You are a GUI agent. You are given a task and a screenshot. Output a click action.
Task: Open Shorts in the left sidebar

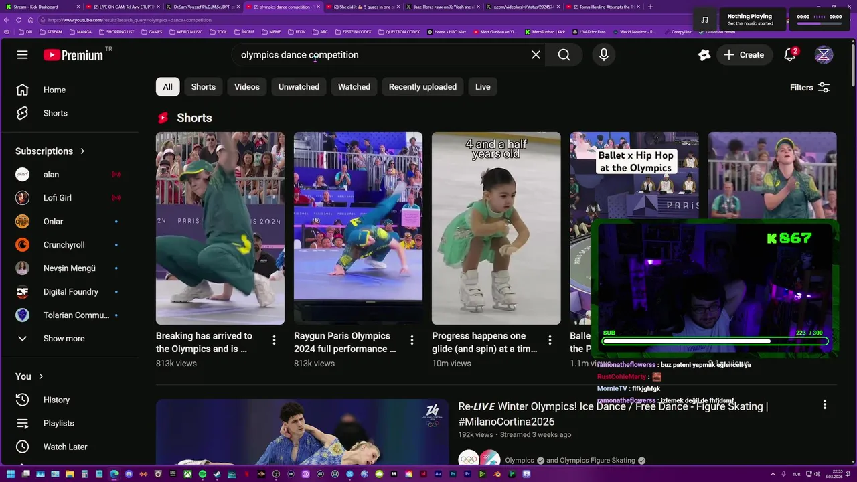click(55, 113)
